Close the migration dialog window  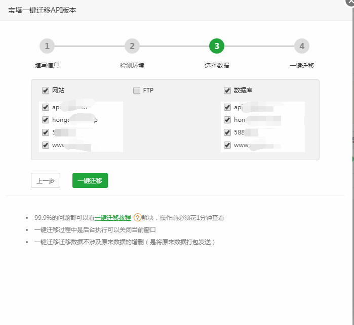tap(350, 2)
